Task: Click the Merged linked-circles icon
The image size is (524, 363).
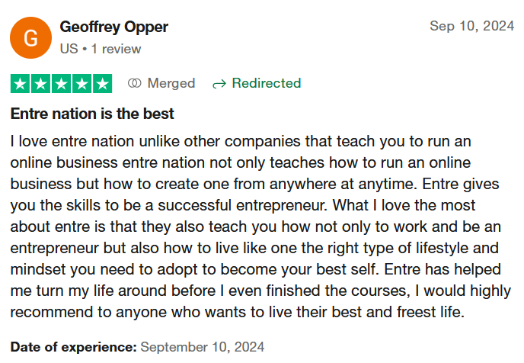Action: click(x=135, y=83)
